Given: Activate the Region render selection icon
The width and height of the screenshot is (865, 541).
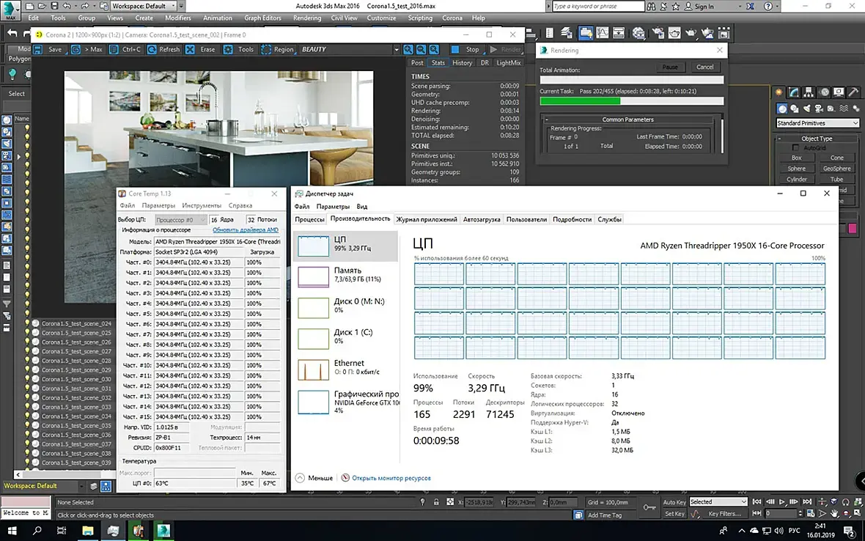Looking at the screenshot, I should click(265, 50).
